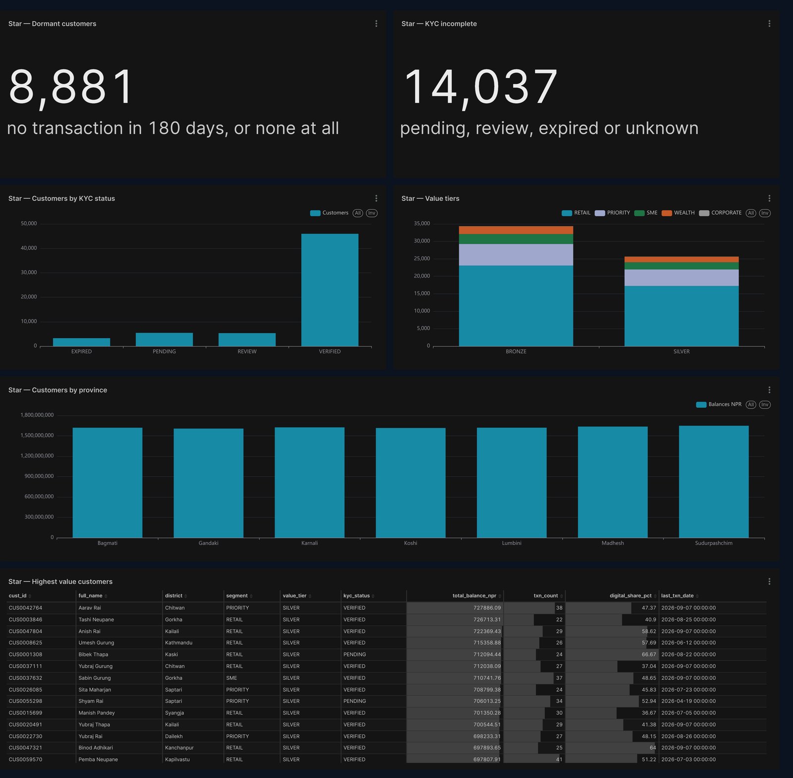Toggle CORPORATE series in Value tiers legend
This screenshot has height=778, width=793.
[720, 213]
